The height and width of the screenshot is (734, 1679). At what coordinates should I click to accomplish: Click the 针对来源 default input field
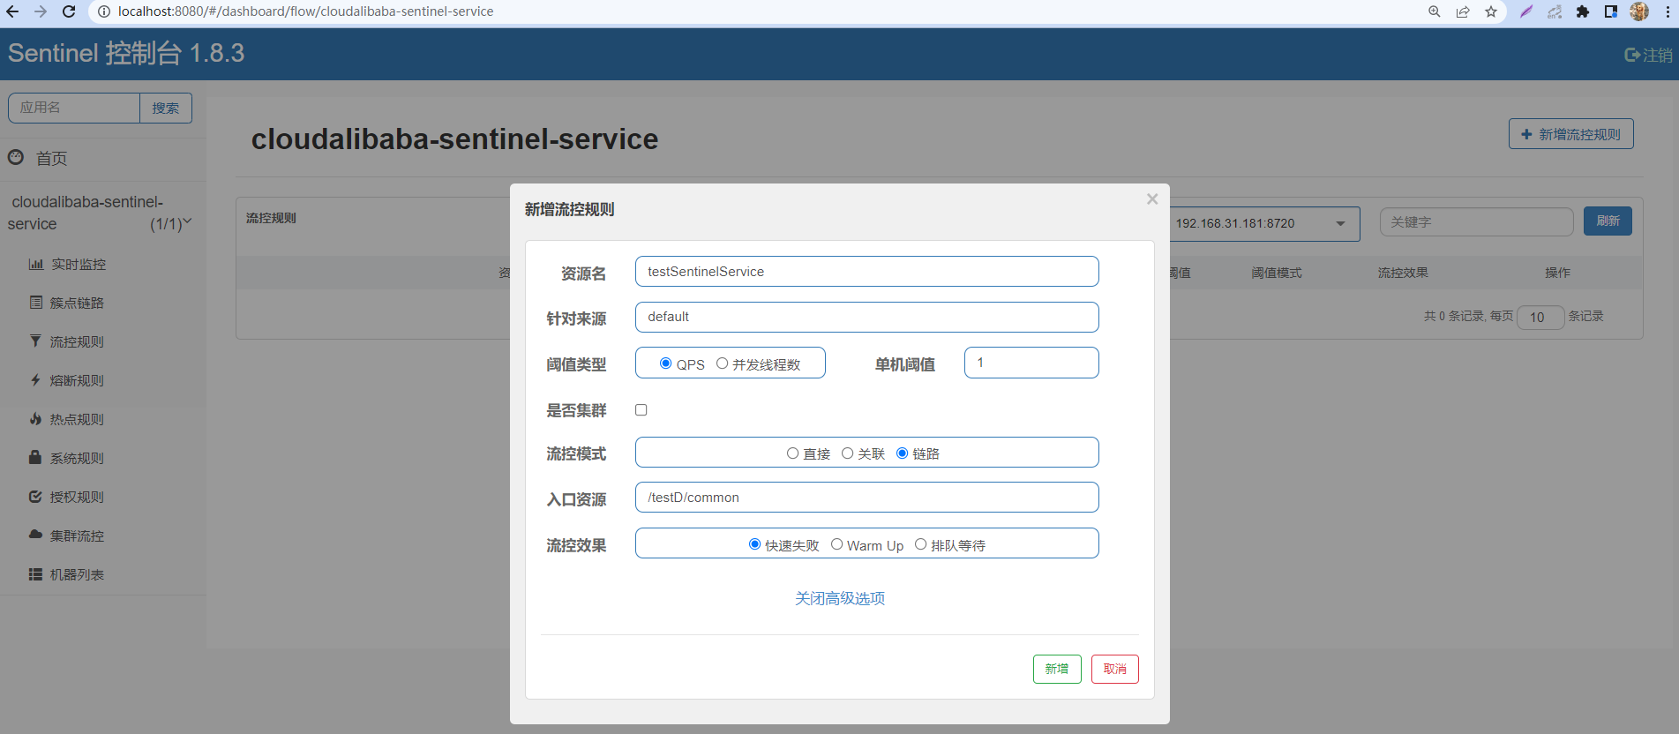(867, 317)
